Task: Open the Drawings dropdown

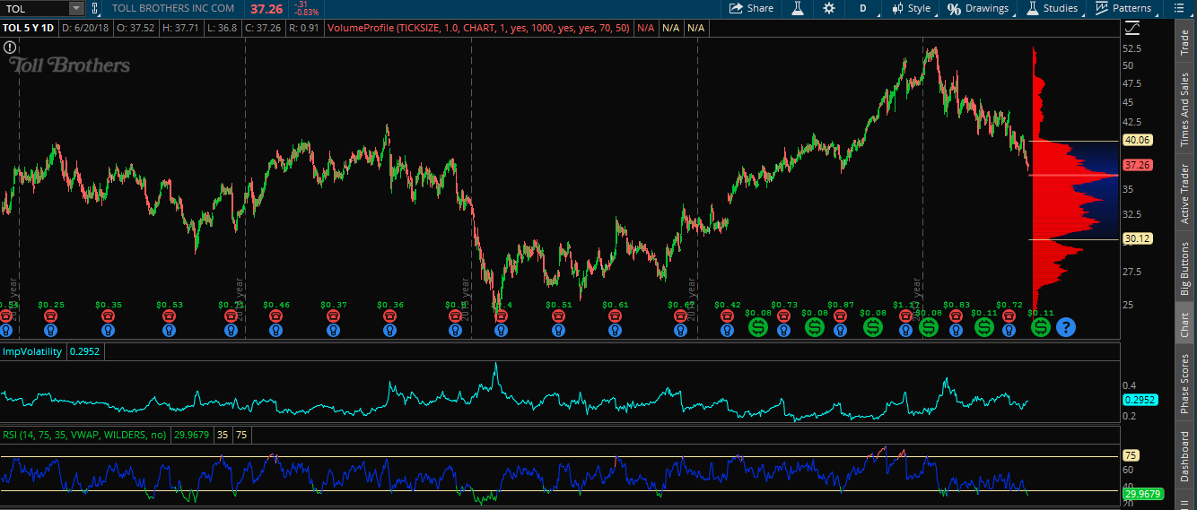Action: tap(978, 8)
